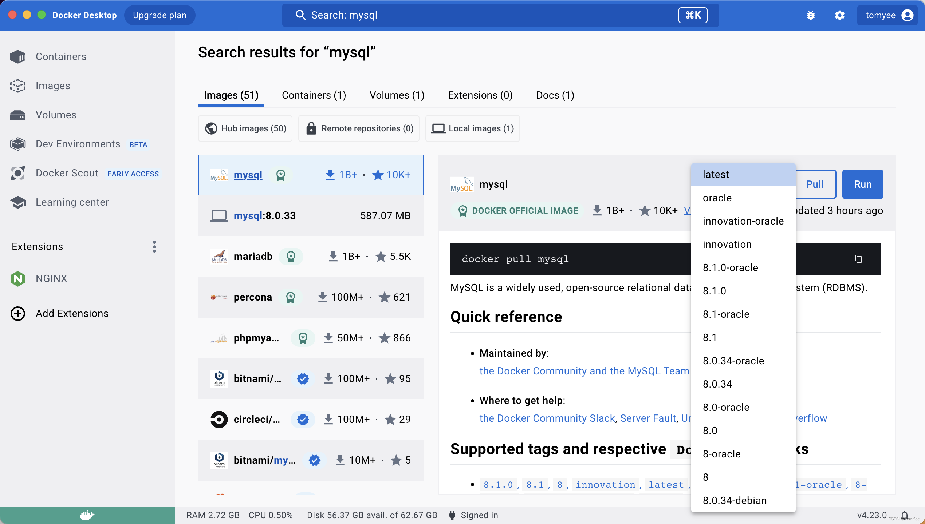This screenshot has height=524, width=925.
Task: Toggle the Remote repositories (0) filter
Action: (x=359, y=128)
